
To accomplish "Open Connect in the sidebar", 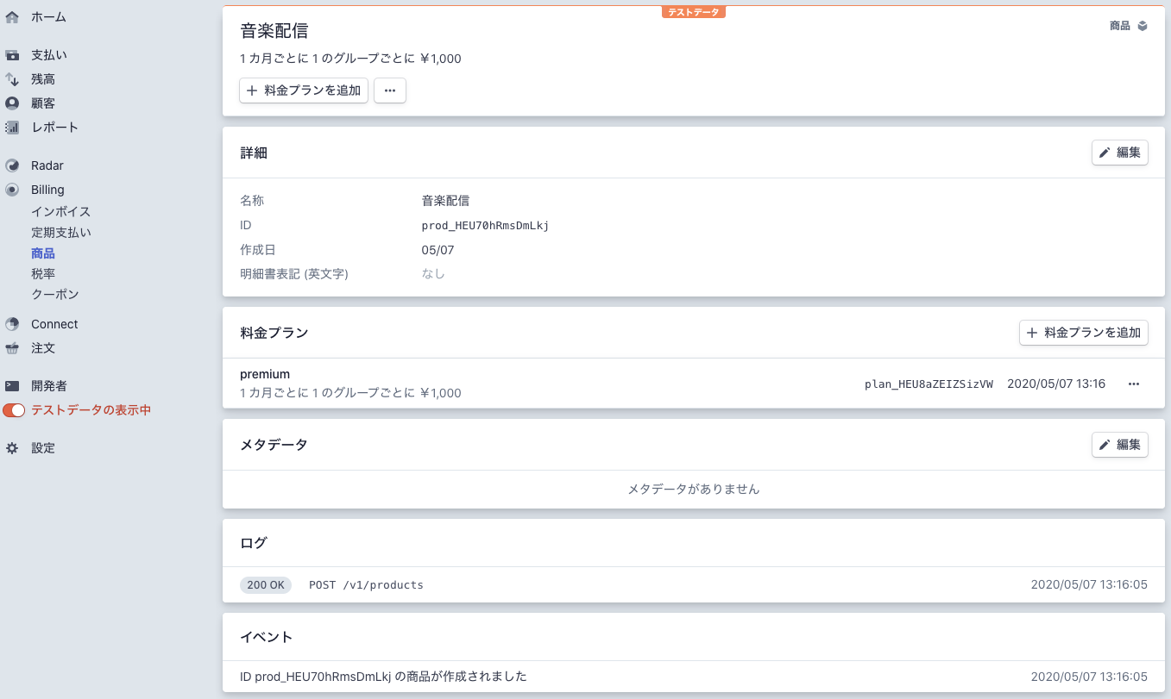I will [54, 324].
